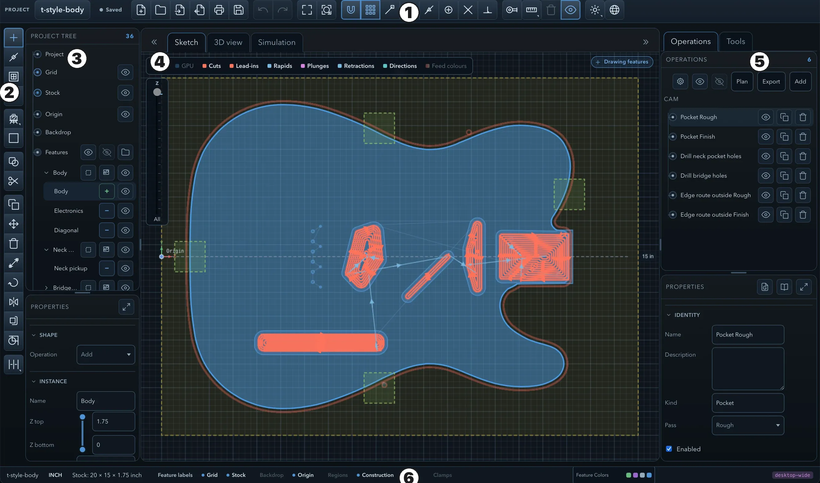The image size is (820, 483).
Task: Select the scissors trim tool
Action: point(13,181)
